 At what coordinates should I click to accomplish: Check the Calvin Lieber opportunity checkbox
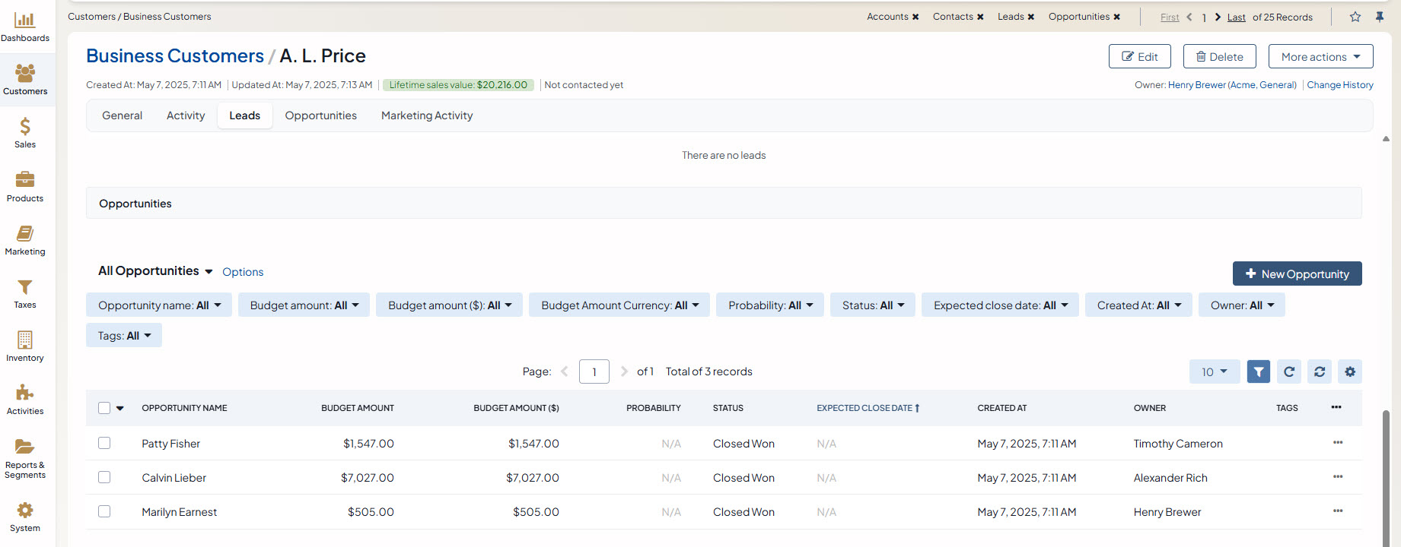coord(104,477)
